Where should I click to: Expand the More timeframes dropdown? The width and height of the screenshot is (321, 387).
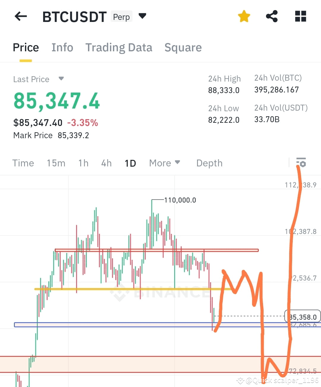tap(164, 163)
